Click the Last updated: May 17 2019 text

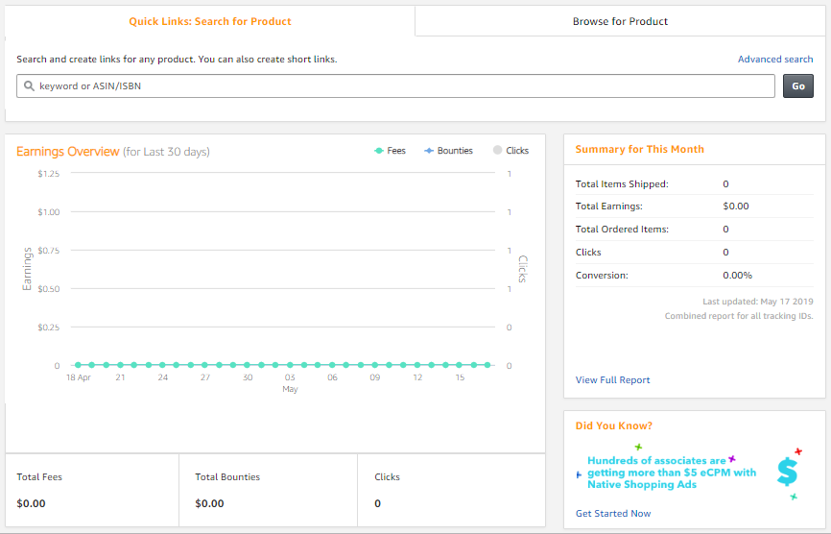point(758,302)
